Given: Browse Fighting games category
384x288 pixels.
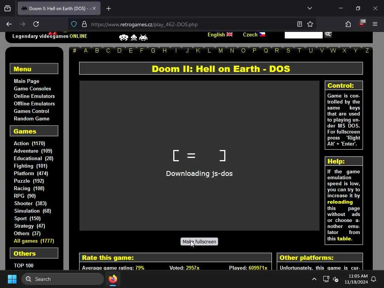Looking at the screenshot, I should [30, 166].
